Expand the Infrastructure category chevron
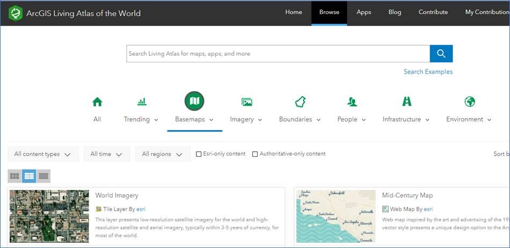Viewport: 510px width, 248px height. [x=427, y=120]
